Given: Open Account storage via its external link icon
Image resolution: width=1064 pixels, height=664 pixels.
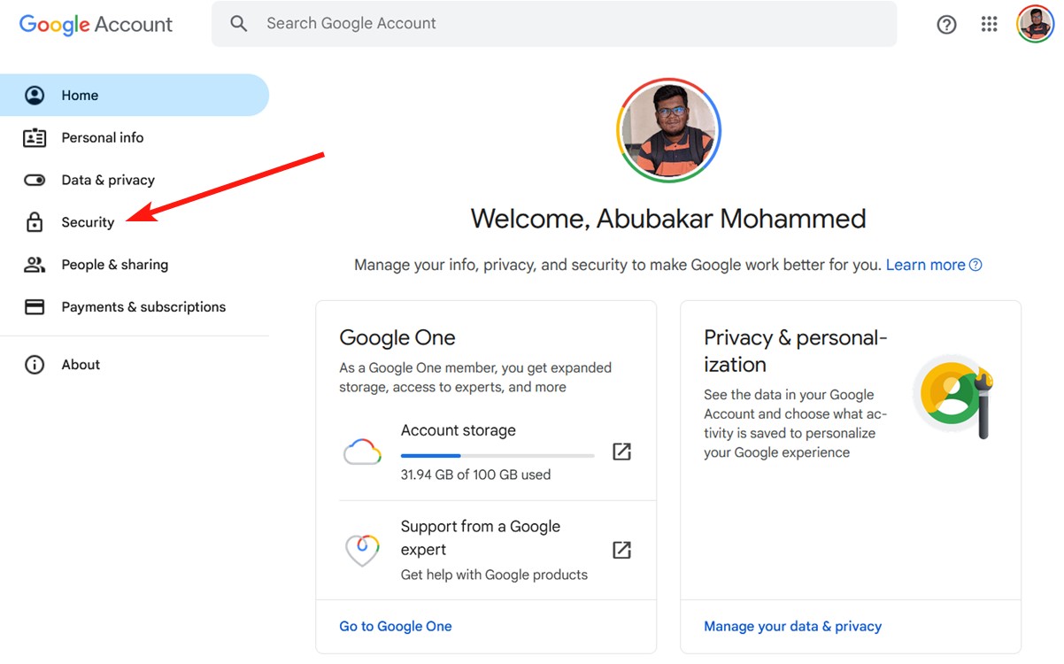Looking at the screenshot, I should point(621,452).
